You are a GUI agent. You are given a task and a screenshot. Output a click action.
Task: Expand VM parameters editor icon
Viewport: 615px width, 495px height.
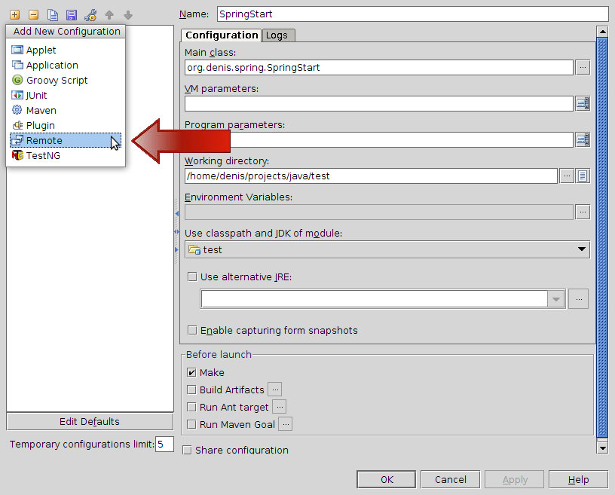click(583, 103)
